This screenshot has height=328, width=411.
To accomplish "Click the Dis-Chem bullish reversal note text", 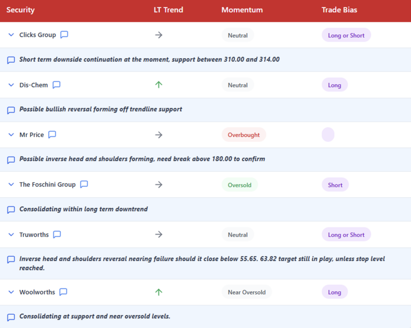I will 101,109.
